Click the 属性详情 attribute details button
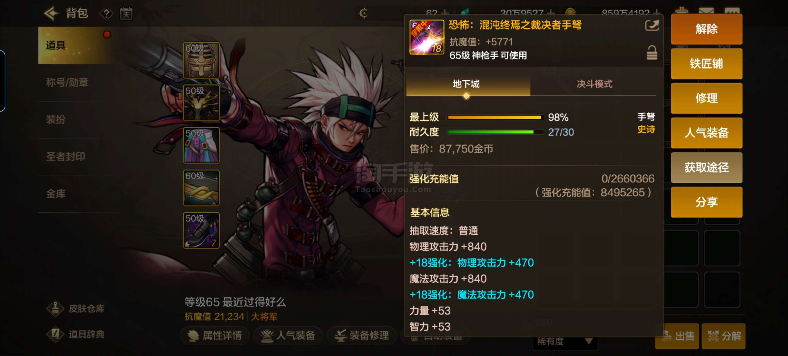This screenshot has width=788, height=356. 215,336
